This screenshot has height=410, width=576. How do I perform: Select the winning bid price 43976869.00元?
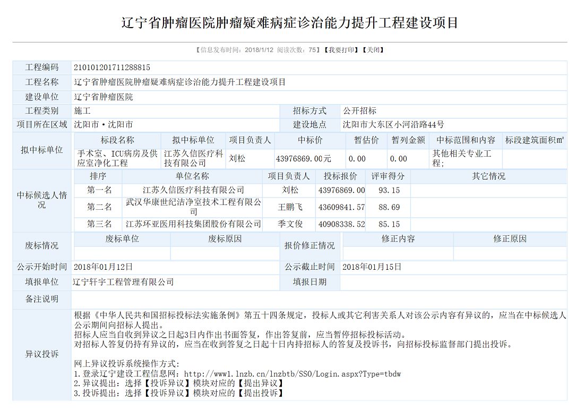(x=304, y=159)
